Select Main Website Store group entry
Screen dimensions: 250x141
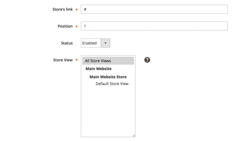coord(108,77)
